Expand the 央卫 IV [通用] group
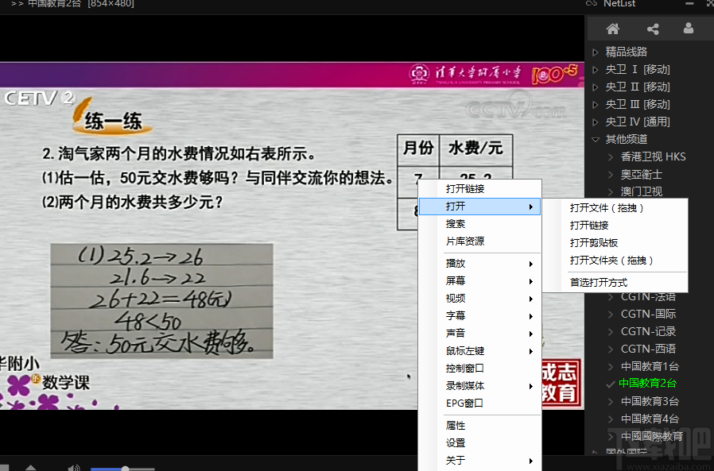 click(596, 122)
